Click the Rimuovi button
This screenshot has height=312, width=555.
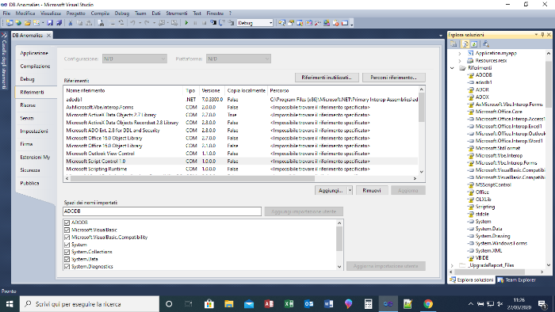(x=372, y=191)
